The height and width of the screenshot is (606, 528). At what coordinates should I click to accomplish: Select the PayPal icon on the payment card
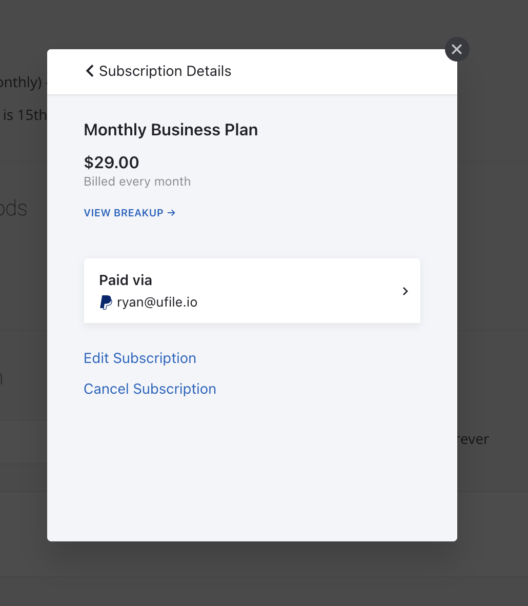point(106,302)
